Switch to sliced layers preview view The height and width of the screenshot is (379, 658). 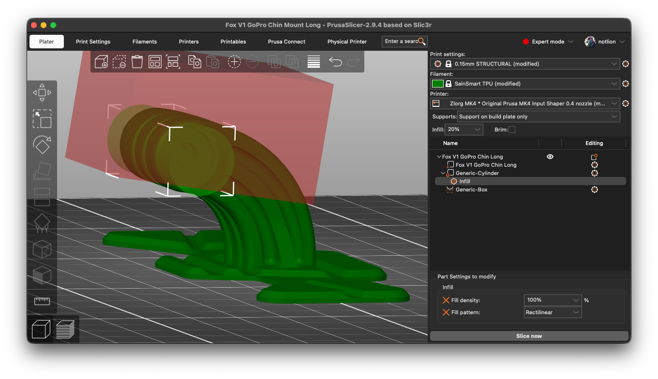65,329
